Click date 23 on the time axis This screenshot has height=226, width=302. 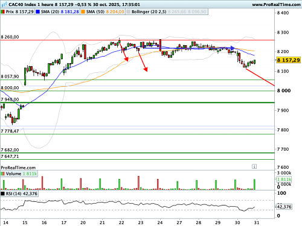click(141, 222)
